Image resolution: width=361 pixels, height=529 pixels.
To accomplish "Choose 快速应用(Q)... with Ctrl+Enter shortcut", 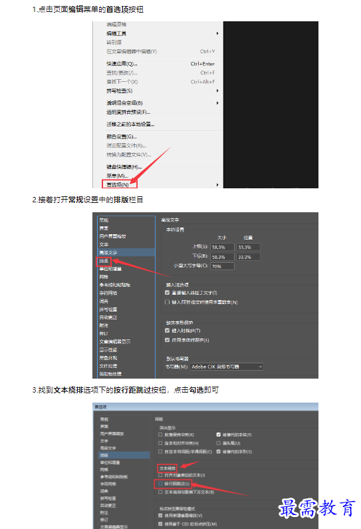I will point(160,64).
